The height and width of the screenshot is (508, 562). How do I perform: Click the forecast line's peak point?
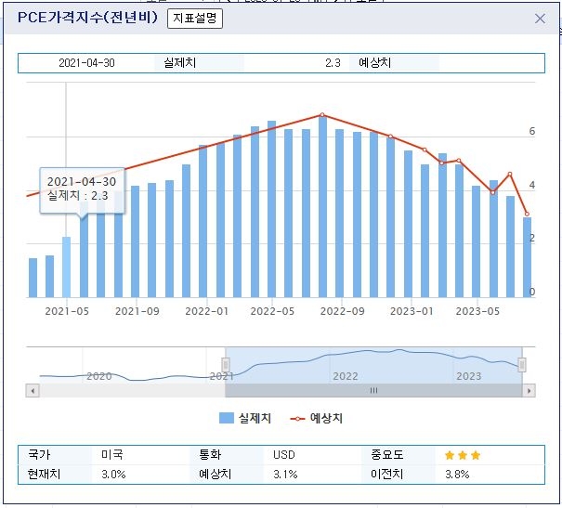pyautogui.click(x=322, y=115)
